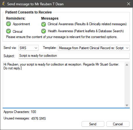Click the Clinical Awareness green check icon
This screenshot has height=130, width=133.
pyautogui.click(x=44, y=24)
